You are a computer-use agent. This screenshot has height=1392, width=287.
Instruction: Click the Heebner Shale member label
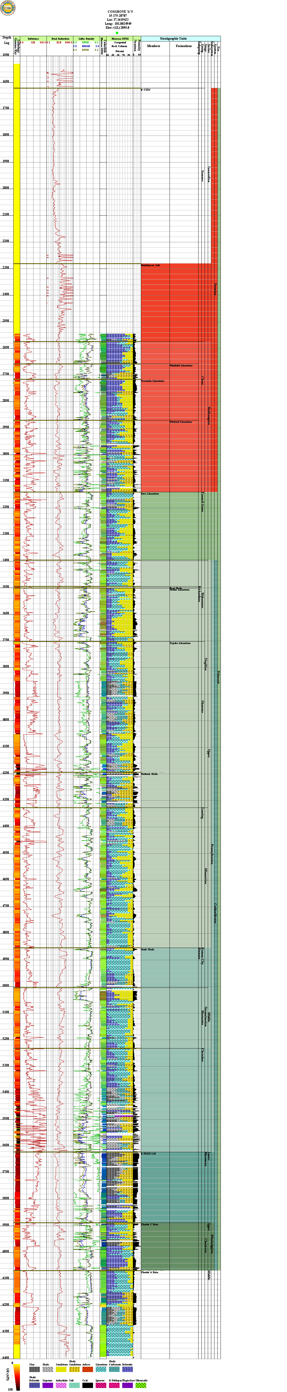click(x=149, y=774)
